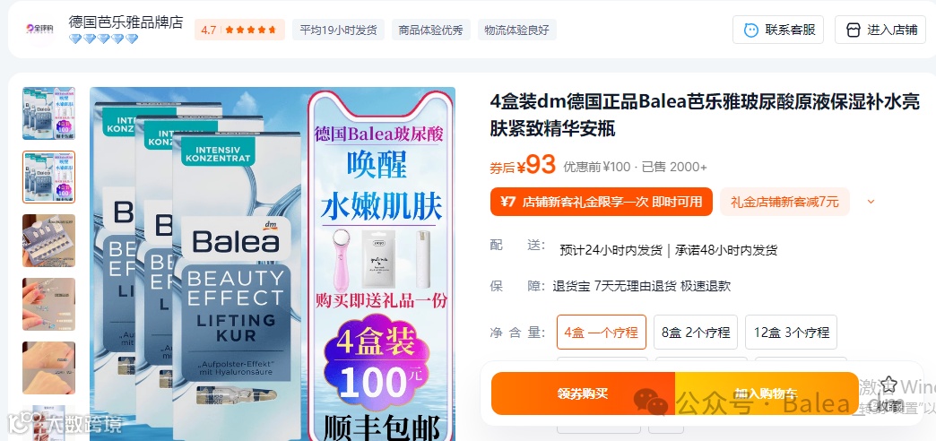Open 德国芭乐雅品牌店 shop name link
The image size is (936, 441).
pos(126,22)
